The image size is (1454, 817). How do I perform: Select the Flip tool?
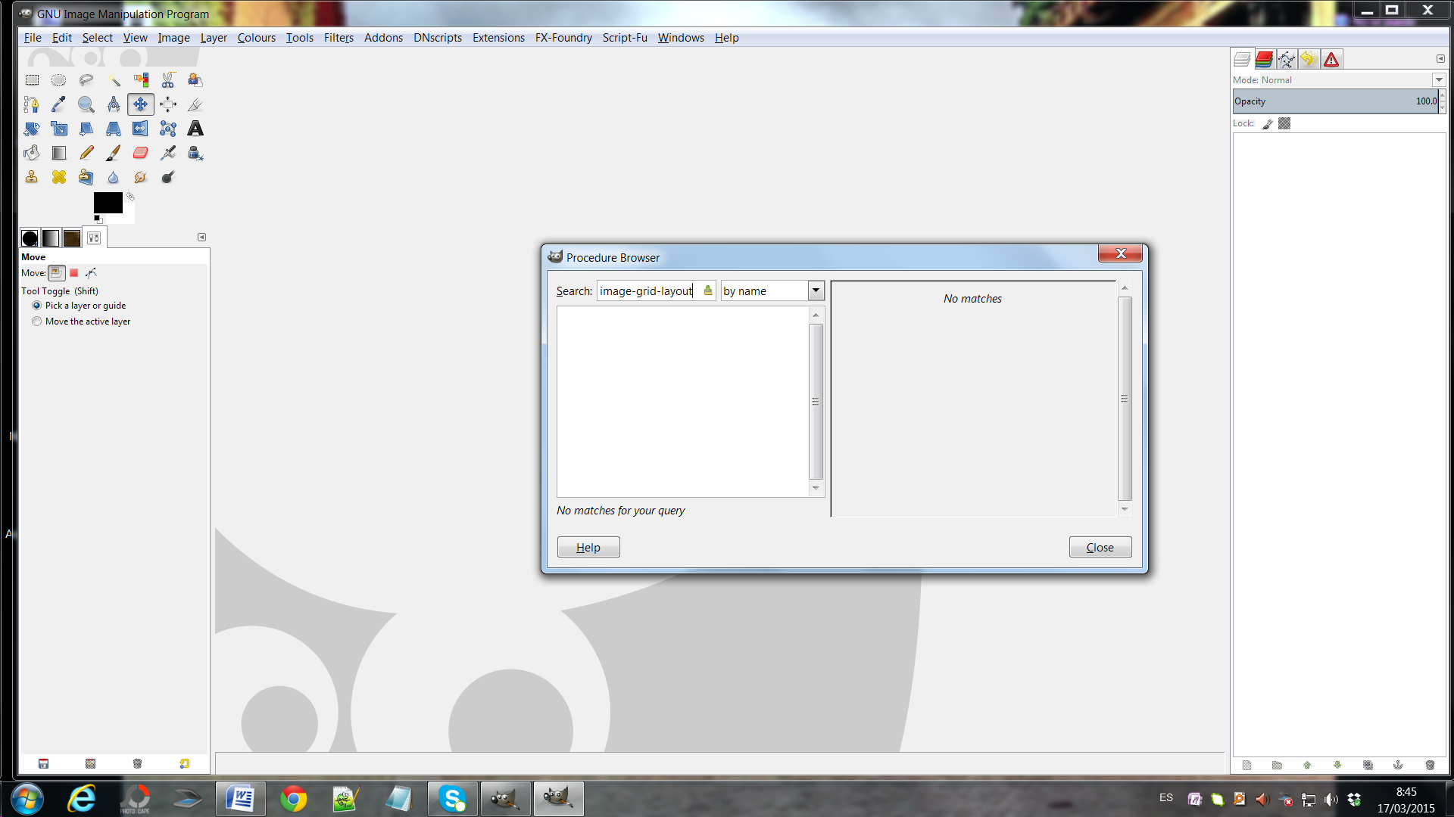[141, 129]
